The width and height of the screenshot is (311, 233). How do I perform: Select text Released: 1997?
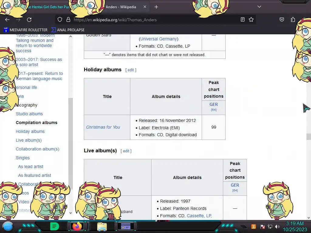click(175, 201)
